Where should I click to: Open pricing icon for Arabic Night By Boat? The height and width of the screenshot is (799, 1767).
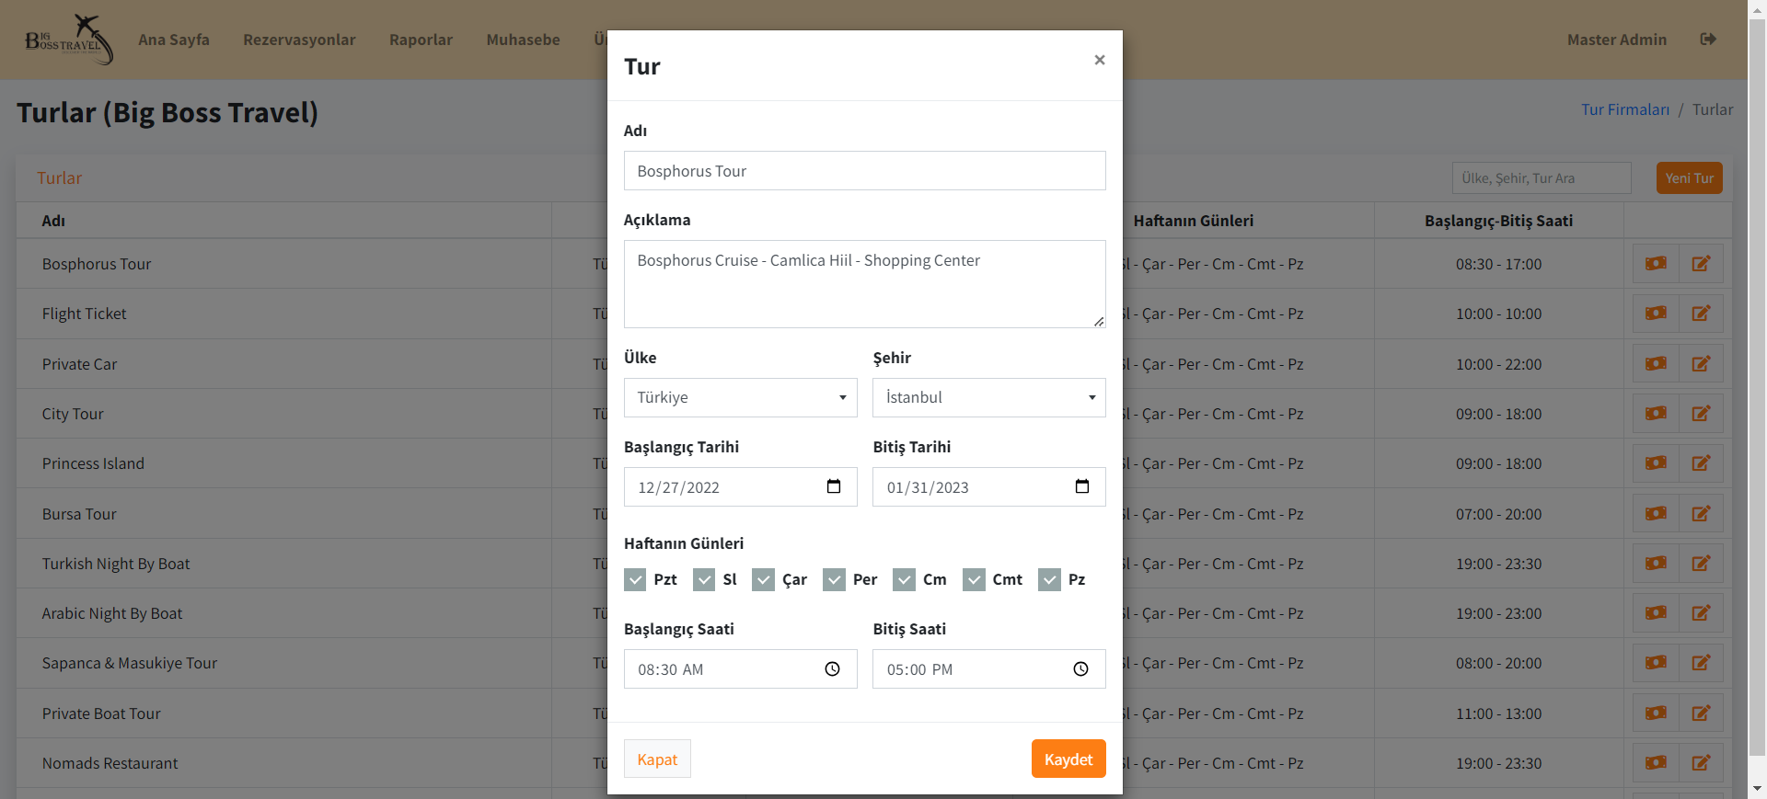tap(1656, 613)
